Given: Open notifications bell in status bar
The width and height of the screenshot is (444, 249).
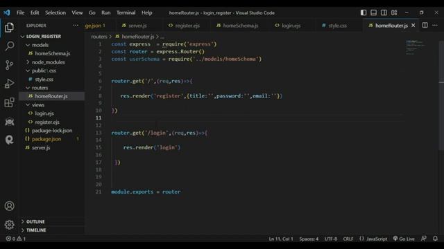Looking at the screenshot, I should pos(435,239).
